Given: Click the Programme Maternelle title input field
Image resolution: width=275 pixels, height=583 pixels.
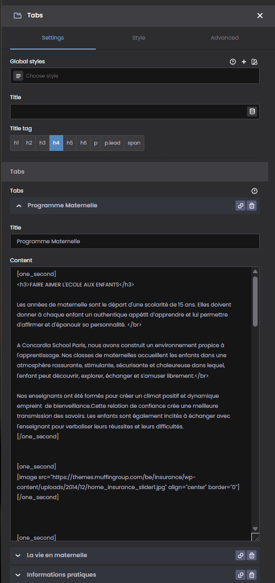Looking at the screenshot, I should point(135,241).
